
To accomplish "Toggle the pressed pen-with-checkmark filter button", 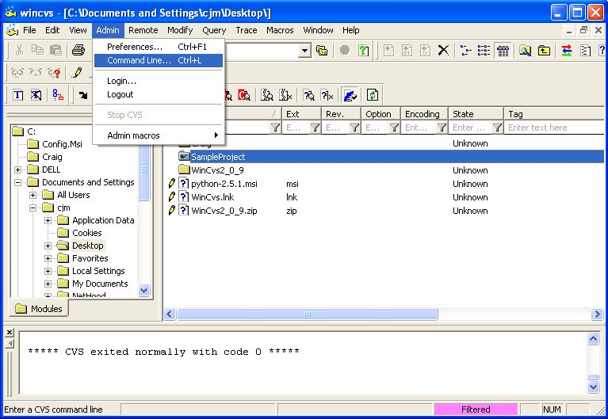I will [x=350, y=95].
